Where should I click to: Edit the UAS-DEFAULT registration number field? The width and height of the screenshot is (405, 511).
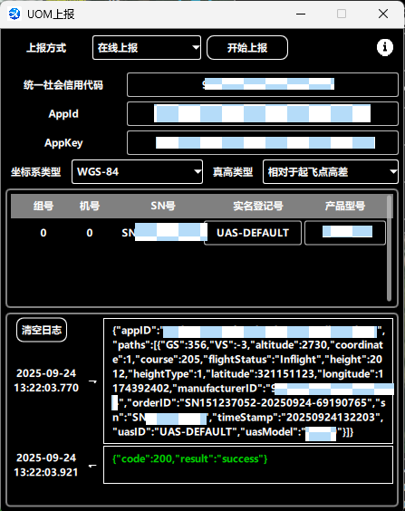[x=253, y=233]
